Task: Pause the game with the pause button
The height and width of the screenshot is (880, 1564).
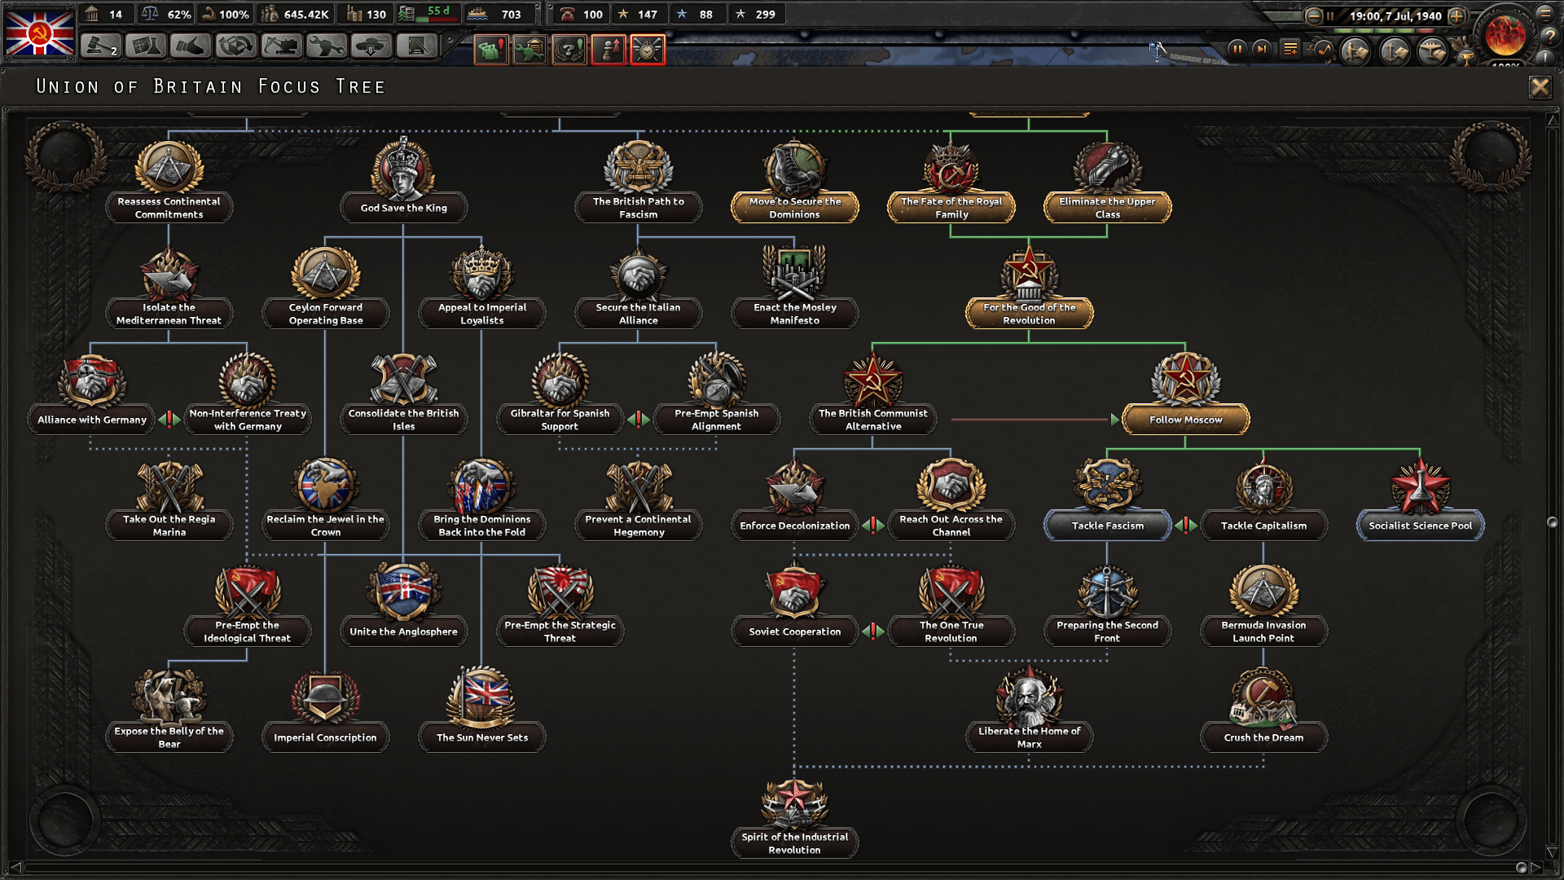Action: click(x=1239, y=49)
